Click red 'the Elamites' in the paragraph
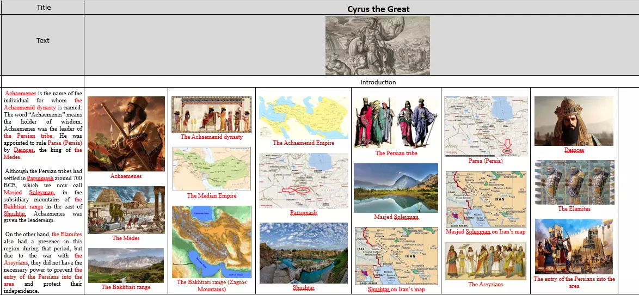This screenshot has height=295, width=639. pyautogui.click(x=67, y=234)
